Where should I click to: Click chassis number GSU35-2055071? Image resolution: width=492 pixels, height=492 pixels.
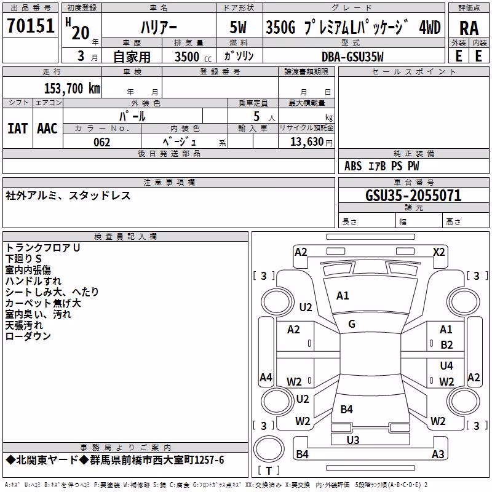tap(413, 196)
